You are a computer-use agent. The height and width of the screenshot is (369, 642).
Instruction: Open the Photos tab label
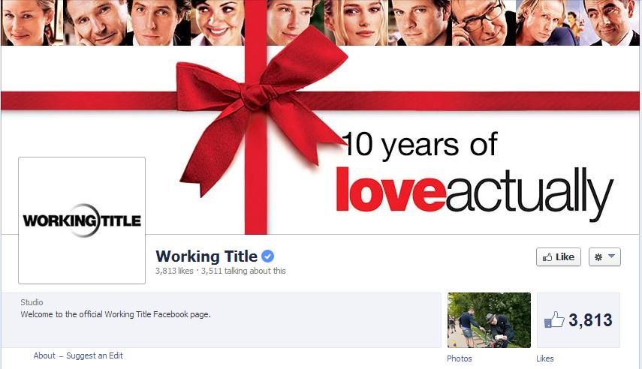(x=460, y=358)
